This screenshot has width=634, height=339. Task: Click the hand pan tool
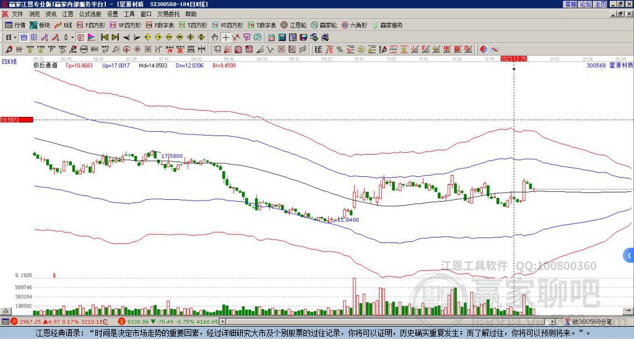point(215,37)
